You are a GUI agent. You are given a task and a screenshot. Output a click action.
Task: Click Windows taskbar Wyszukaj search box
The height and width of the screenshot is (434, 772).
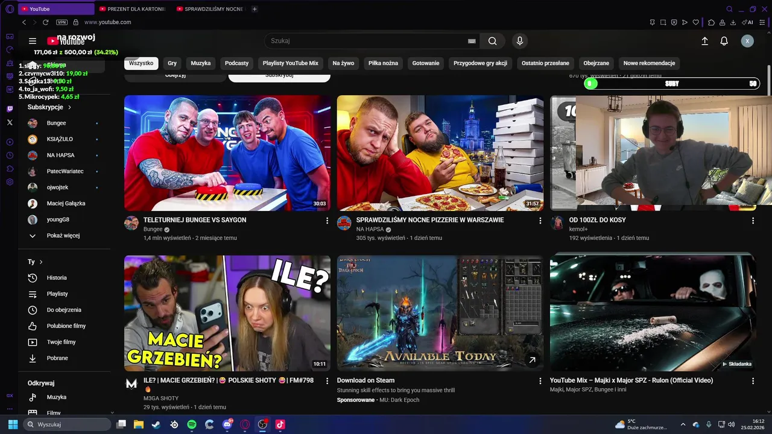66,424
